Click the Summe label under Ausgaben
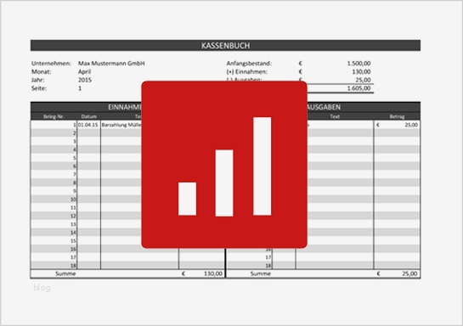Image resolution: width=463 pixels, height=326 pixels. (261, 273)
